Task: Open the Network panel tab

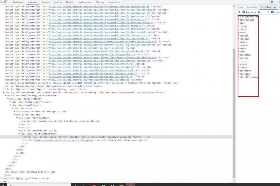Action: (x=70, y=2)
